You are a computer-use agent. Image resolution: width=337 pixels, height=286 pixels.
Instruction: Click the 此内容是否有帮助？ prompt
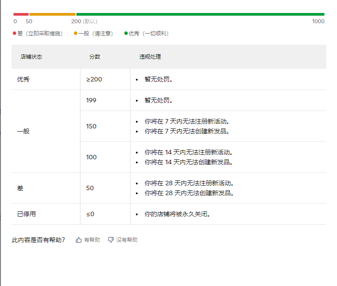click(38, 240)
